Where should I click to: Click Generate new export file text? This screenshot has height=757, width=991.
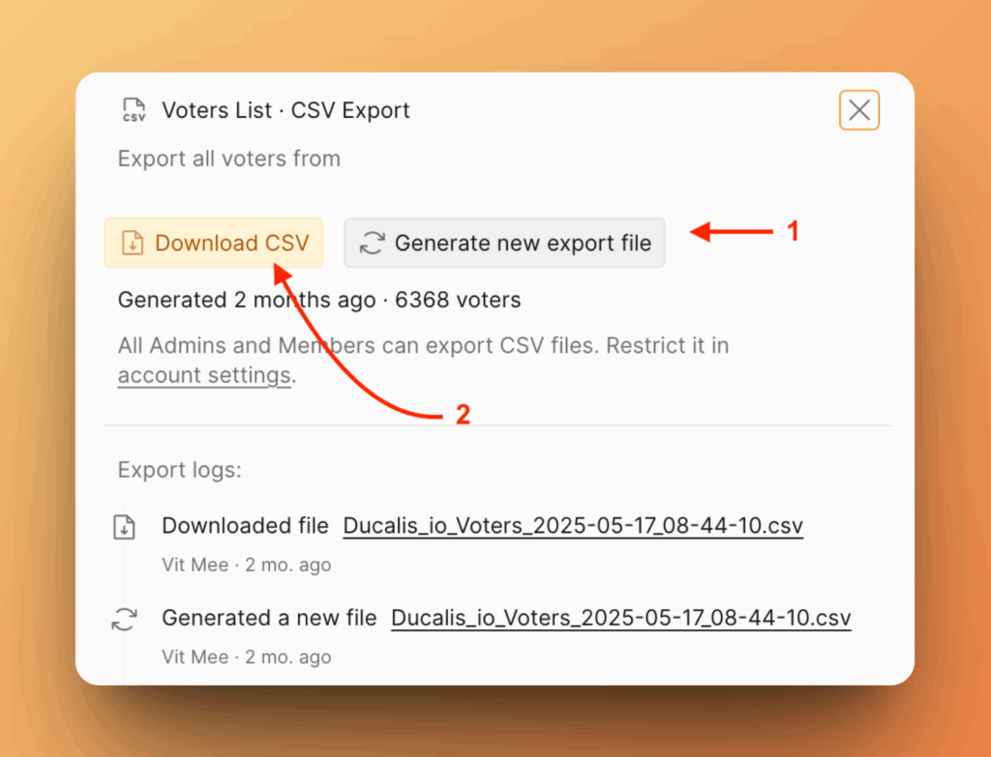click(x=523, y=243)
